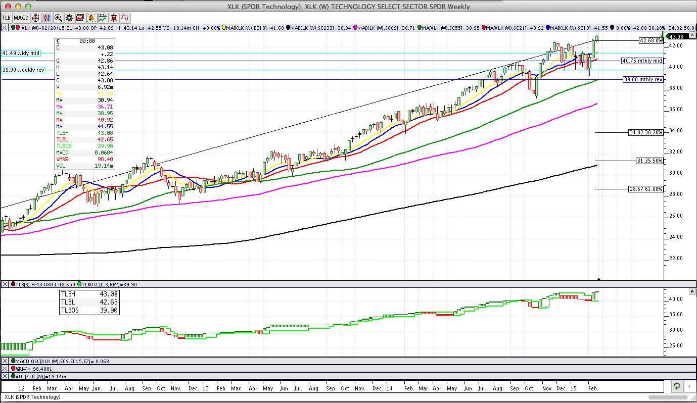Click the green refresh icon bottom right
697x403 pixels.
[x=676, y=386]
